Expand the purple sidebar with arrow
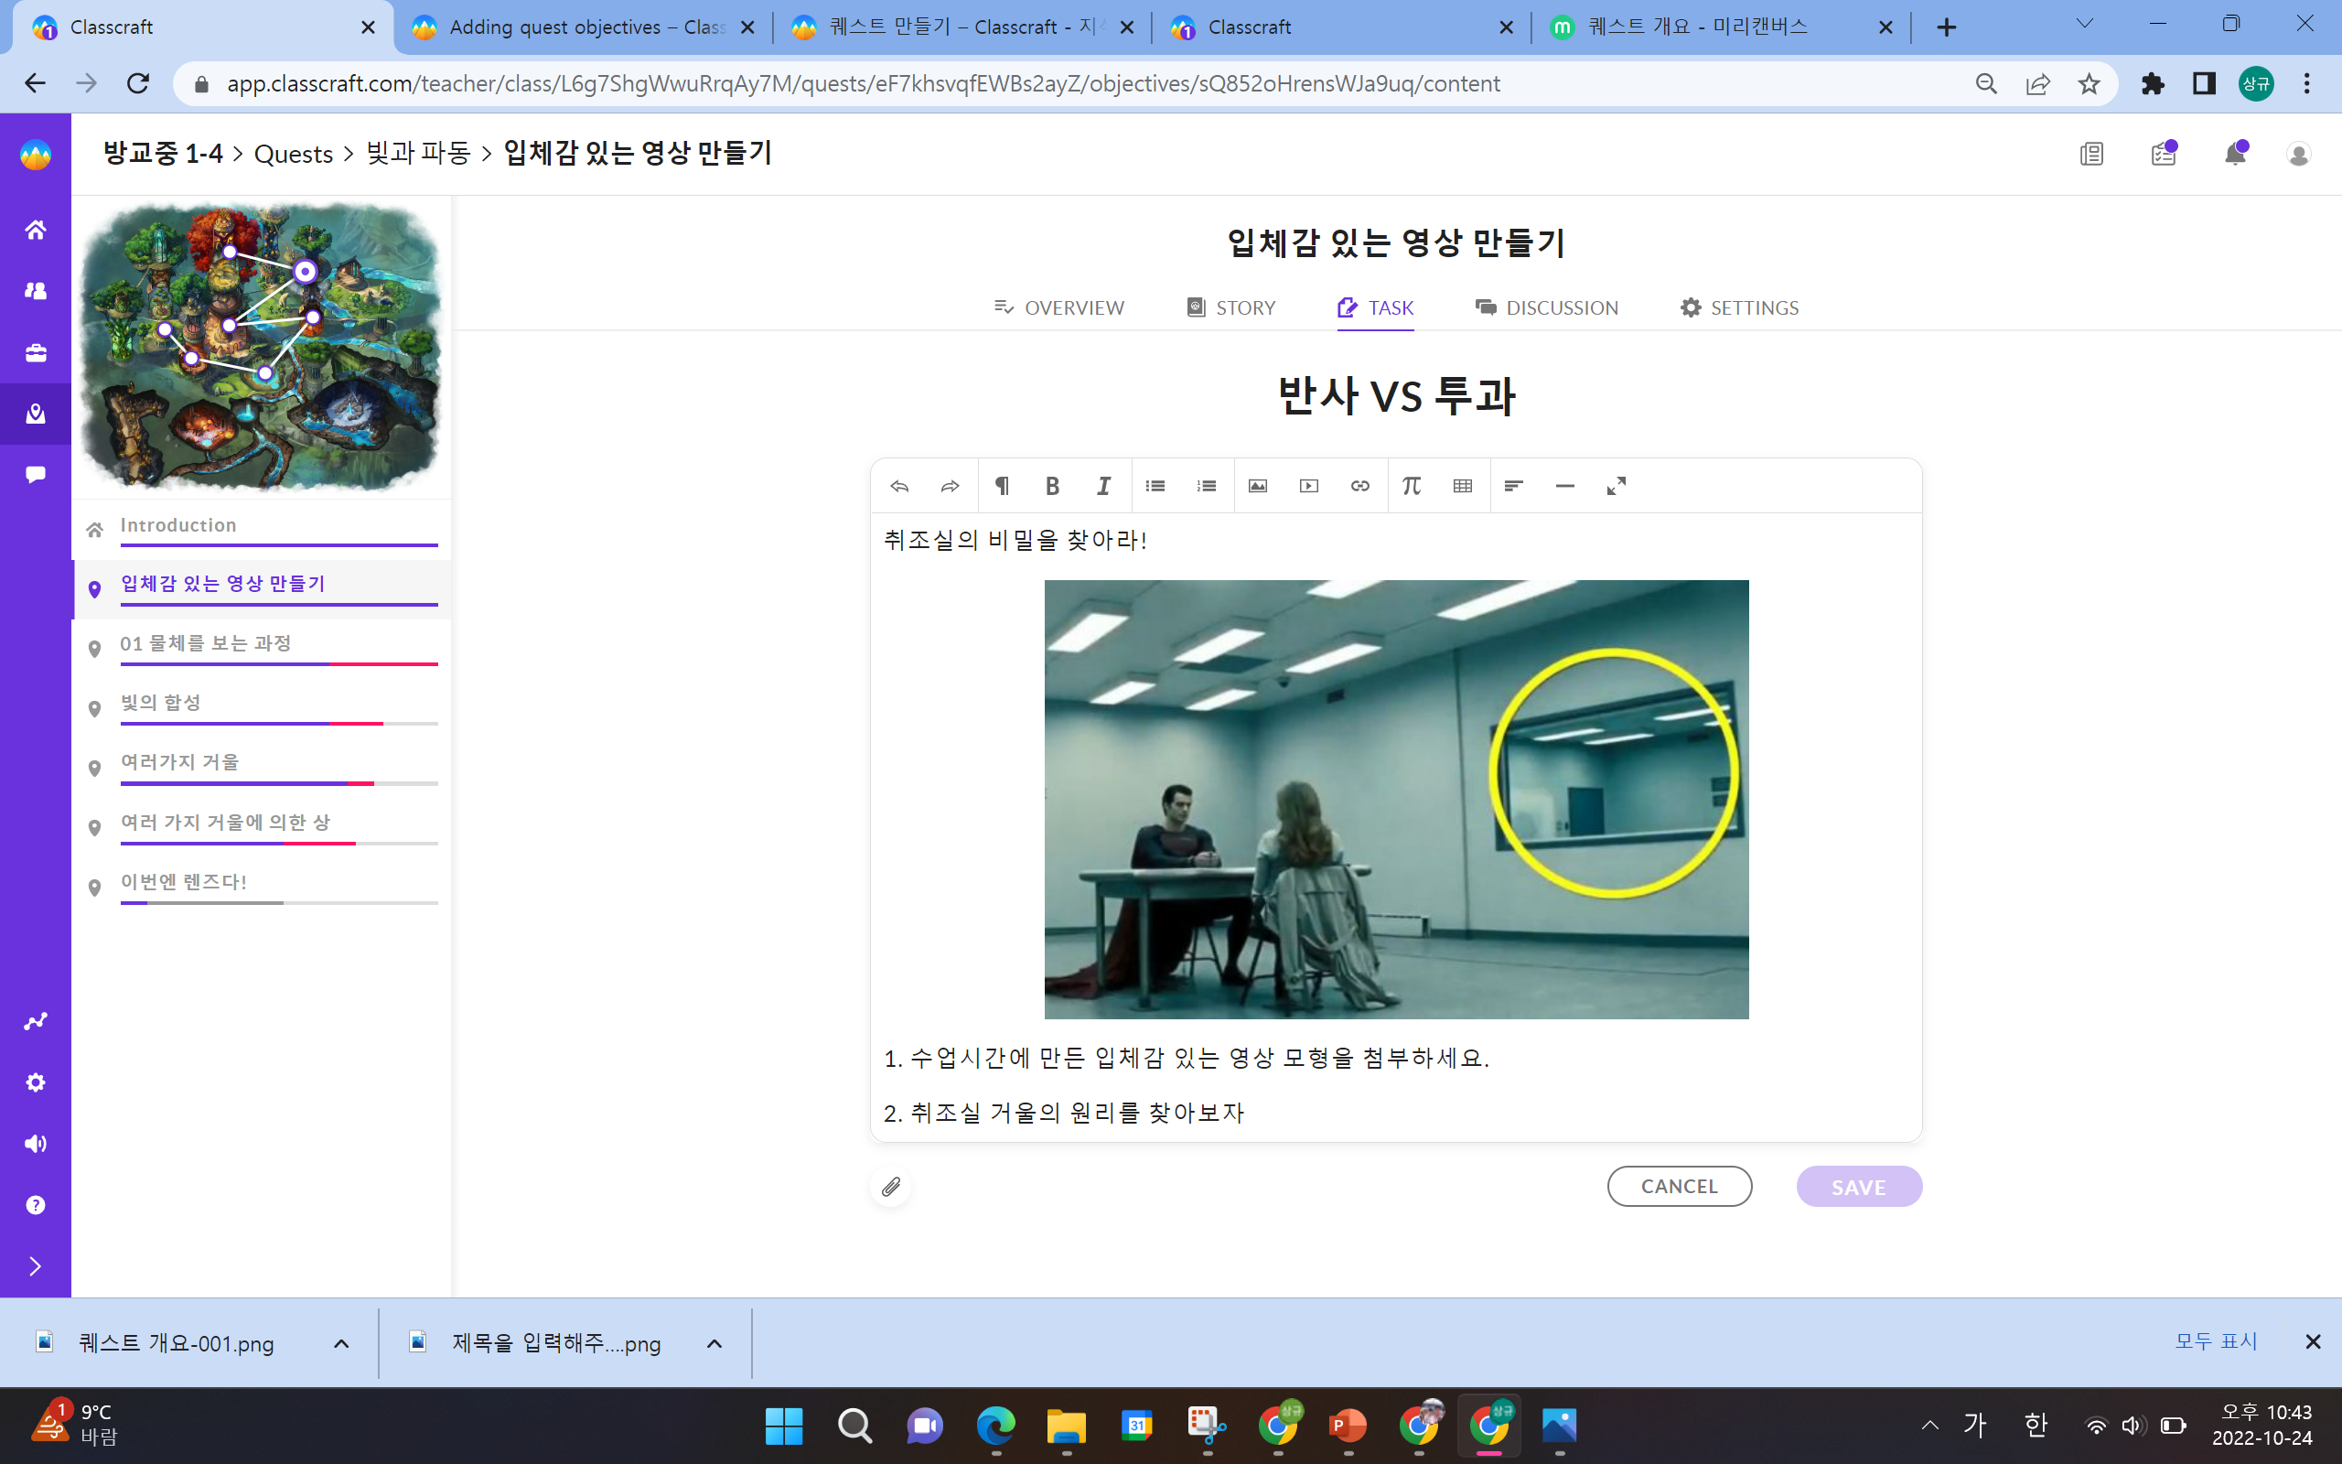The width and height of the screenshot is (2342, 1464). pos(36,1266)
